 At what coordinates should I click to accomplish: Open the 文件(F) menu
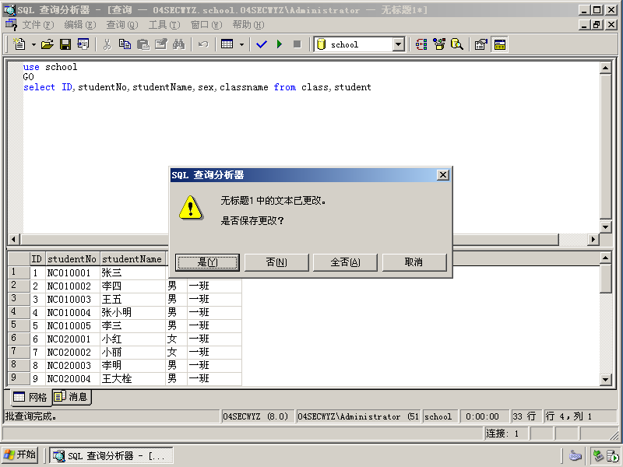(37, 25)
